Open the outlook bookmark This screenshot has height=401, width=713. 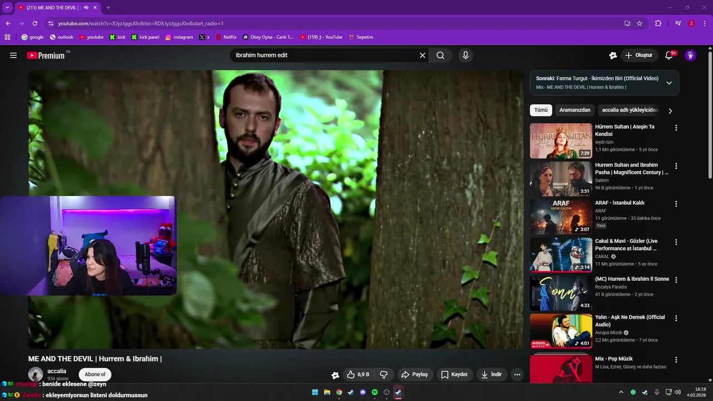pos(61,37)
